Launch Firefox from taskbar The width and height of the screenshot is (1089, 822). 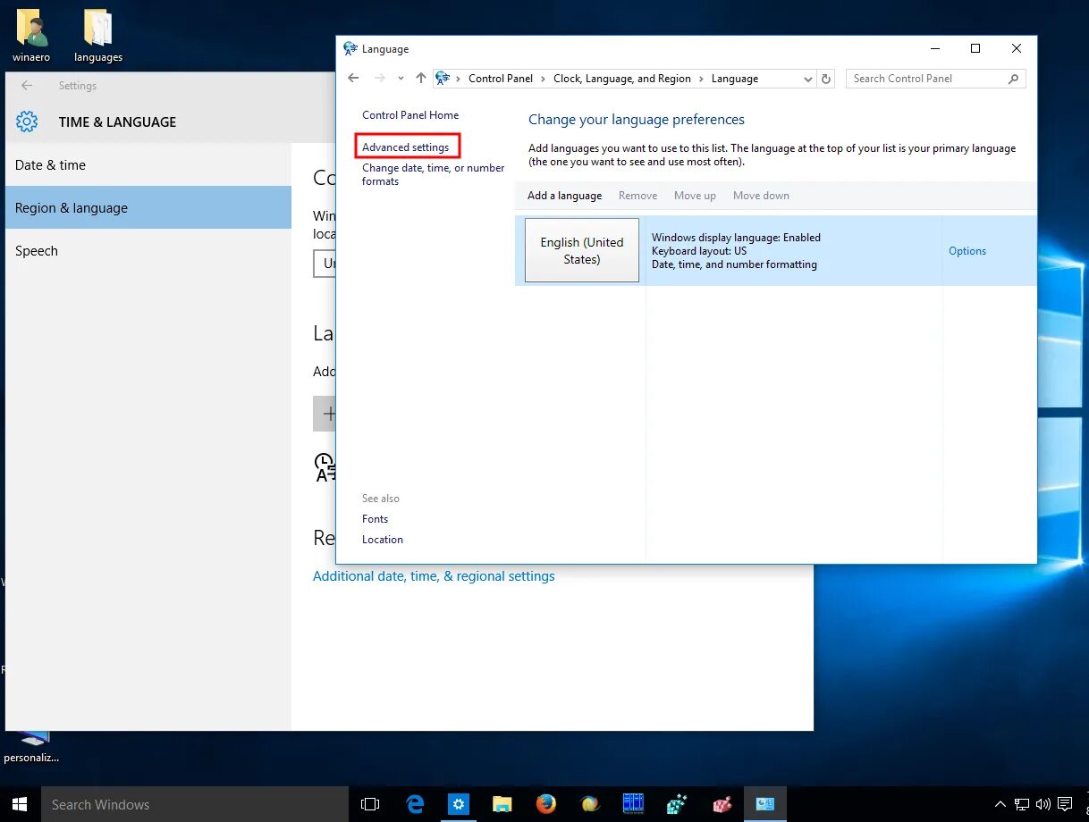point(545,804)
